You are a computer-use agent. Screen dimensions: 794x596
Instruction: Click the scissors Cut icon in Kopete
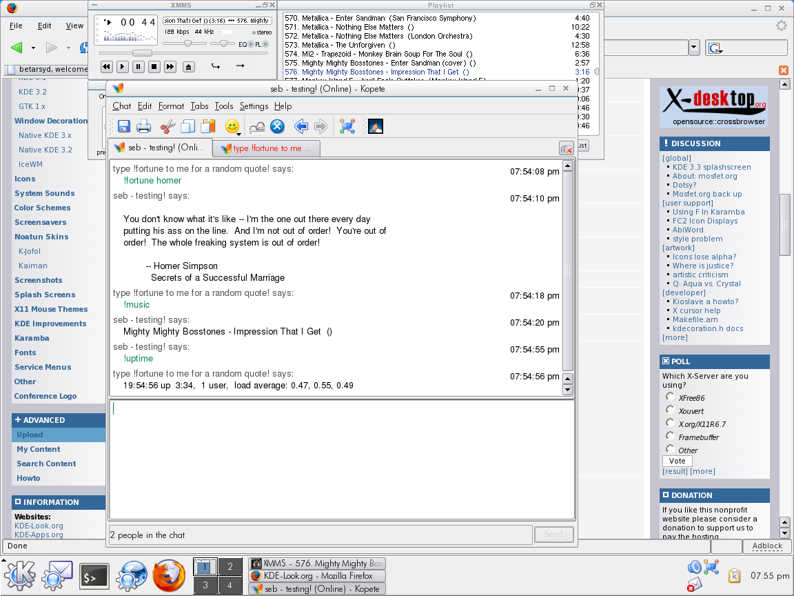pyautogui.click(x=167, y=126)
